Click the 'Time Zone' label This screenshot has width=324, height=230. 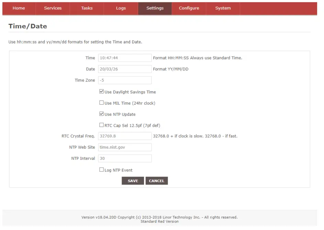[85, 80]
